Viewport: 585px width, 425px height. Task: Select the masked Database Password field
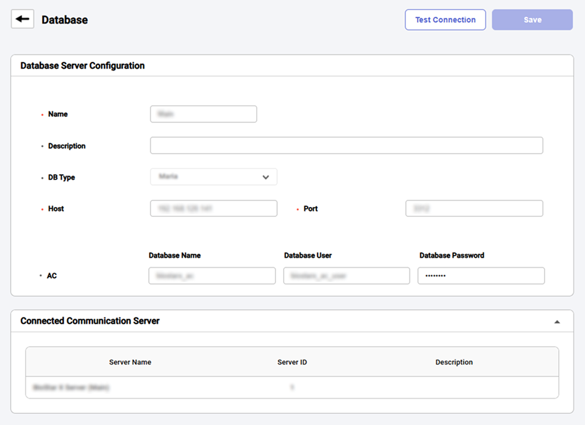481,276
